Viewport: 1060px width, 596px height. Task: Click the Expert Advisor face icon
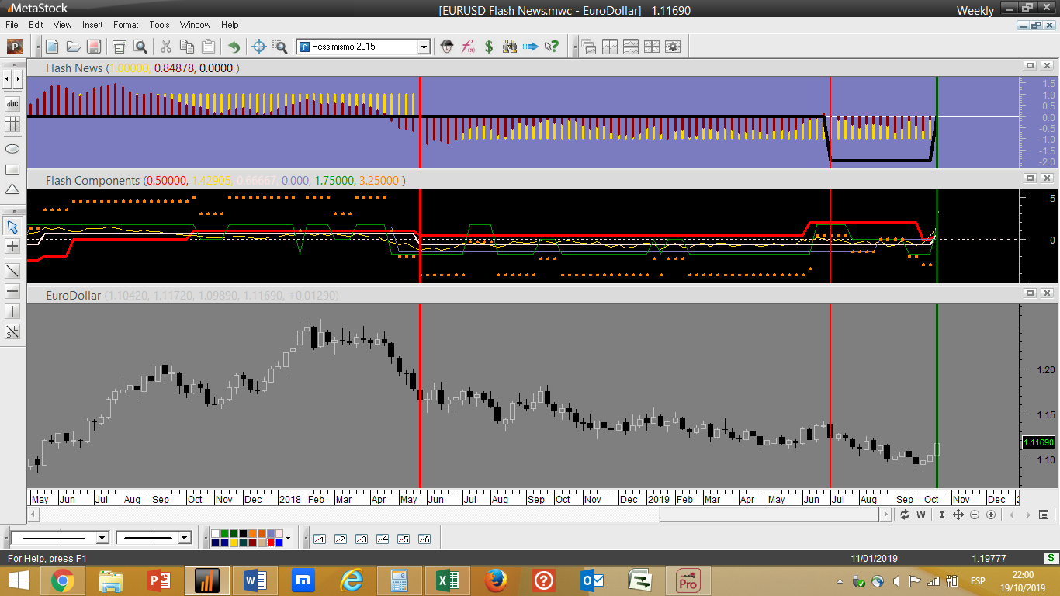tap(447, 47)
